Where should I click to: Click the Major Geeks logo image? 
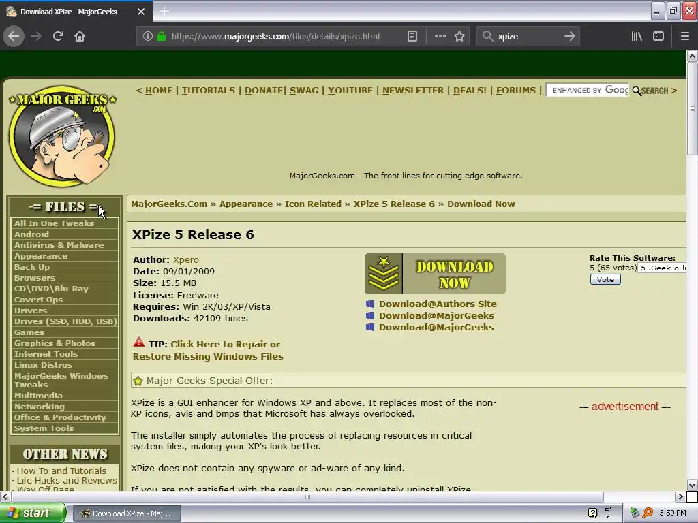click(x=62, y=136)
